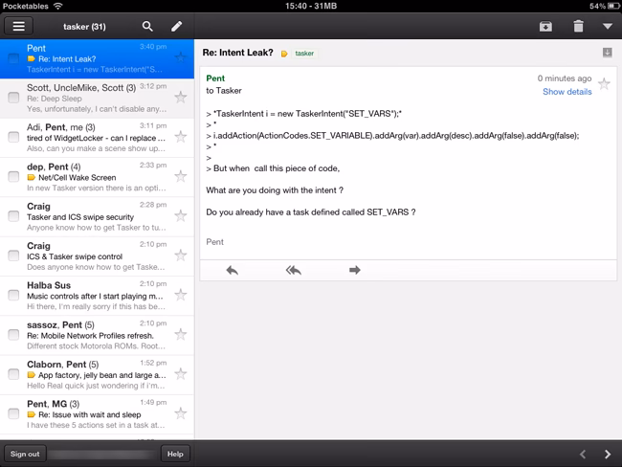Expand message details via Show details
The image size is (622, 467).
(566, 92)
